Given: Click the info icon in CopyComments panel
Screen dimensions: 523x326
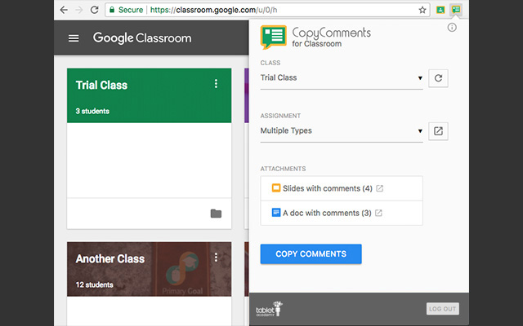Looking at the screenshot, I should 453,28.
